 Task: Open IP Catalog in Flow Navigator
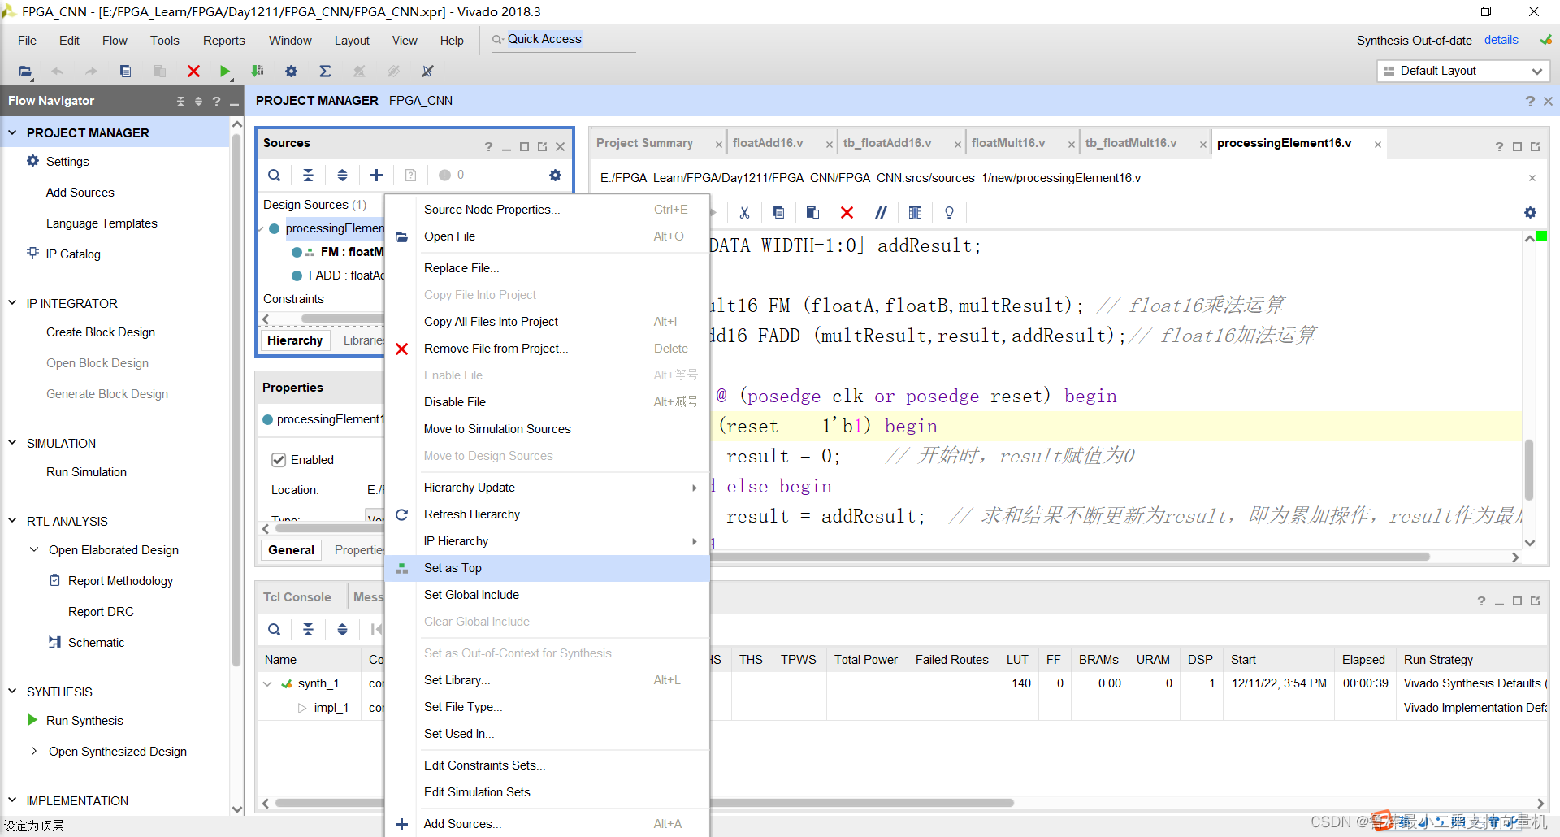point(73,254)
